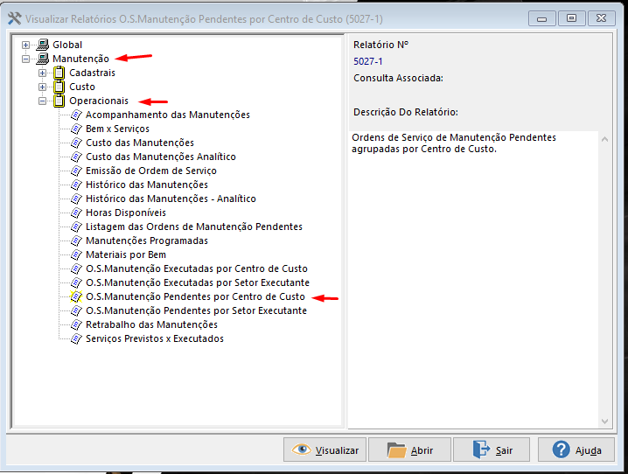Click highlighted icon for Pendentes por Centro de Custo
The height and width of the screenshot is (474, 628).
(76, 297)
